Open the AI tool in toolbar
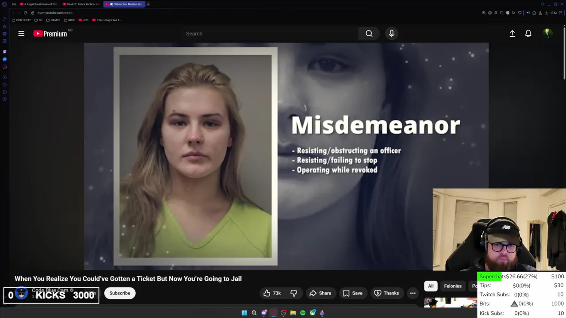 (x=555, y=13)
